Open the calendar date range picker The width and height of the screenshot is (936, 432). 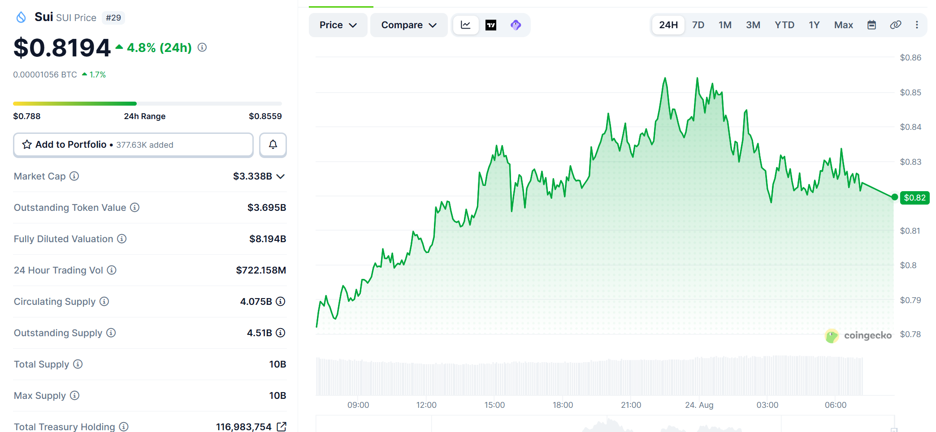(x=871, y=25)
